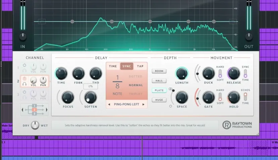Click channel 1 VOL knob

pos(33,66)
